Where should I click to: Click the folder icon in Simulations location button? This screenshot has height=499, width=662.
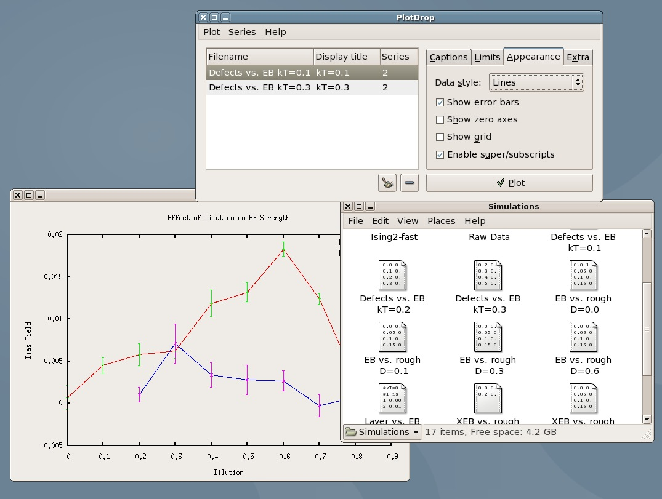351,432
